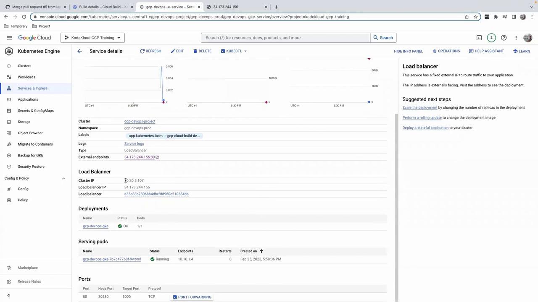Click the Scale the deployment link
Screen dimensions: 538x302
(x=420, y=108)
